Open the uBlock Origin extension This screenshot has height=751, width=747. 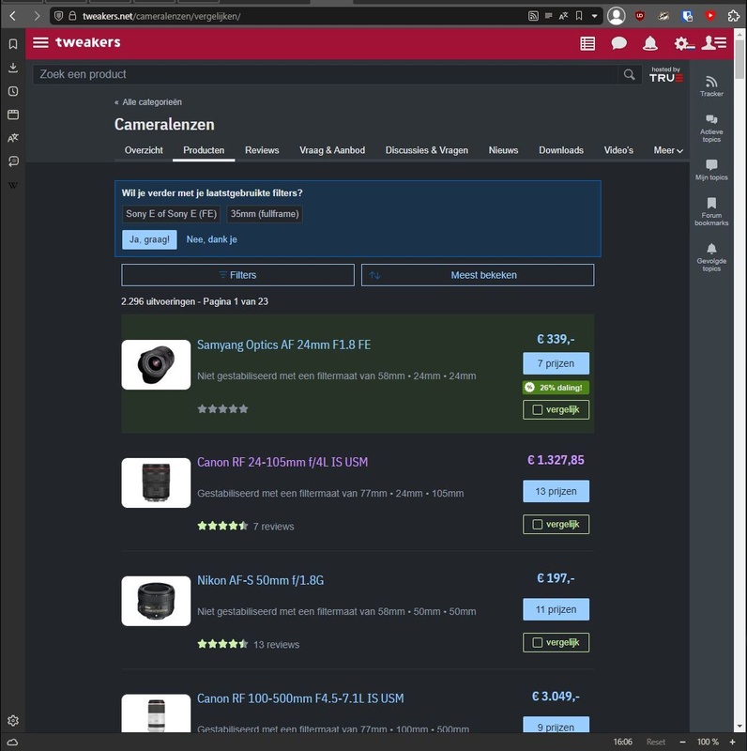pos(640,16)
